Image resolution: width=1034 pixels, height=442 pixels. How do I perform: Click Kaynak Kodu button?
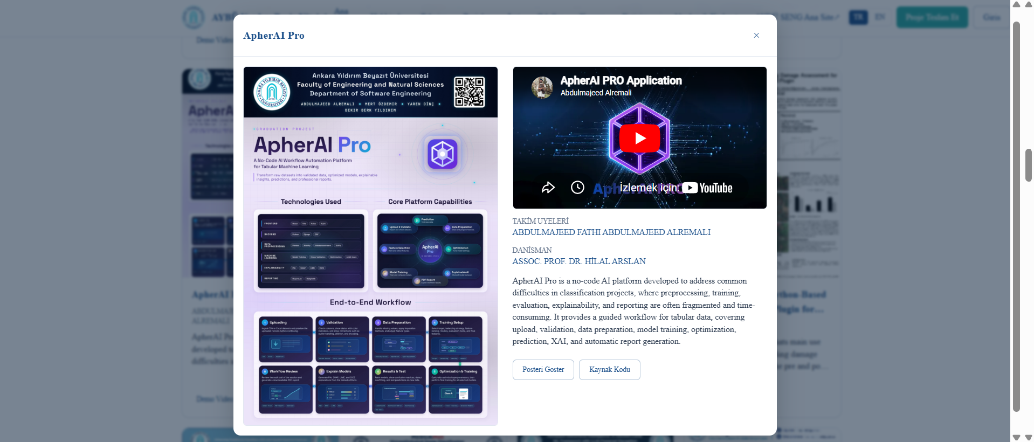click(609, 370)
